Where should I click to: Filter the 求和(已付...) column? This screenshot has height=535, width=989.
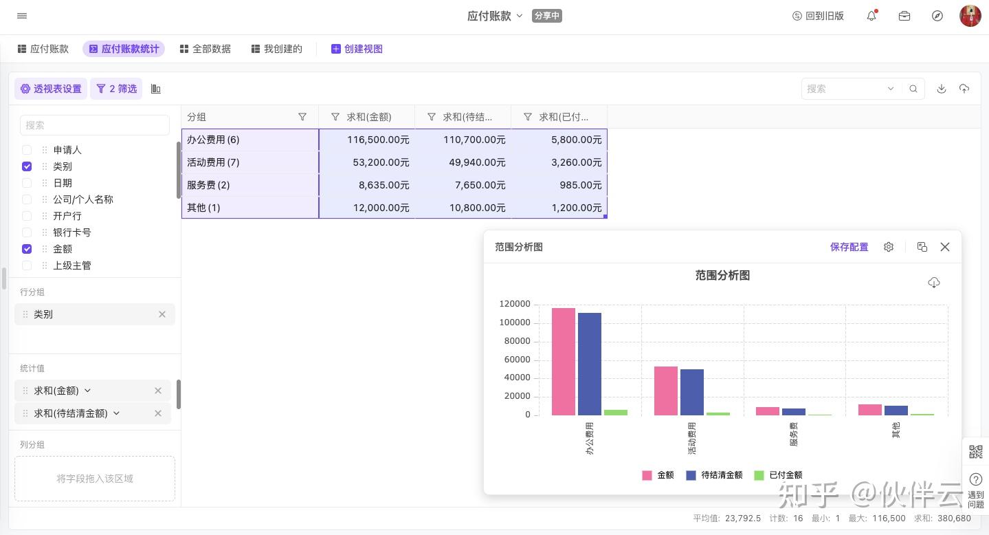(x=528, y=117)
